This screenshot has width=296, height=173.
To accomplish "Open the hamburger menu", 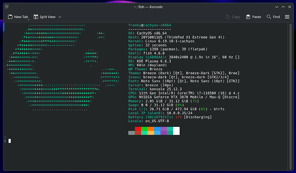I will point(287,17).
